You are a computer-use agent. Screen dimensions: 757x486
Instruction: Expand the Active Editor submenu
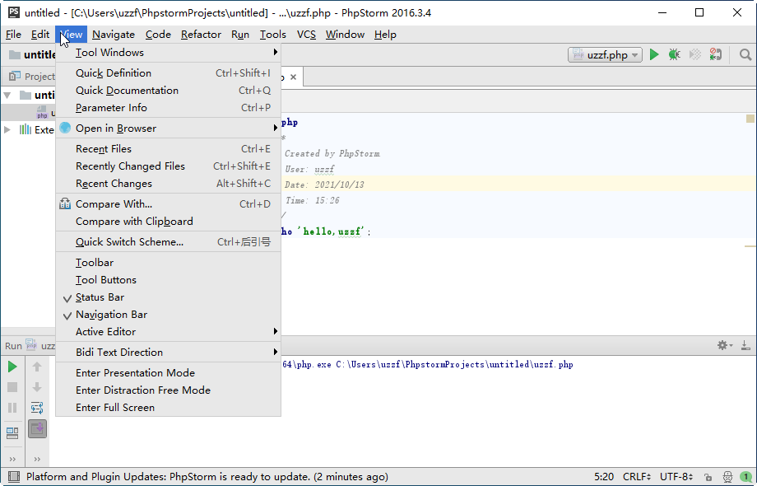coord(168,331)
